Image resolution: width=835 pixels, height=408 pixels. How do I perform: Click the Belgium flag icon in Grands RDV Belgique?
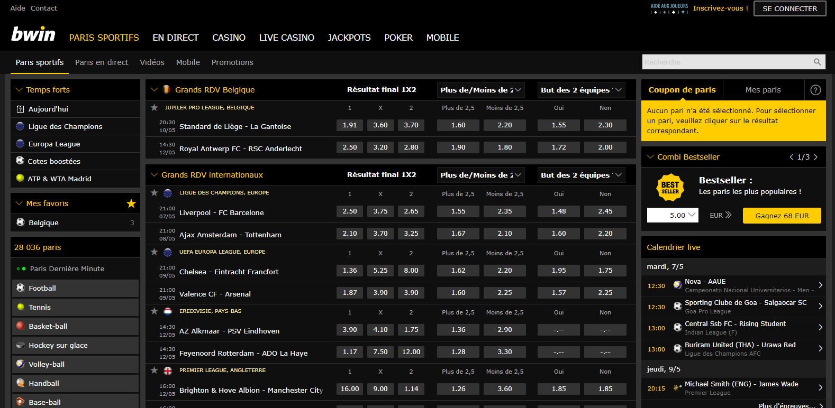[x=166, y=90]
